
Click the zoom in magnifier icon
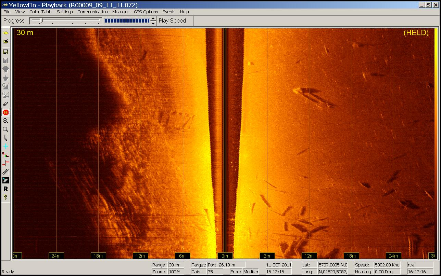(x=5, y=121)
